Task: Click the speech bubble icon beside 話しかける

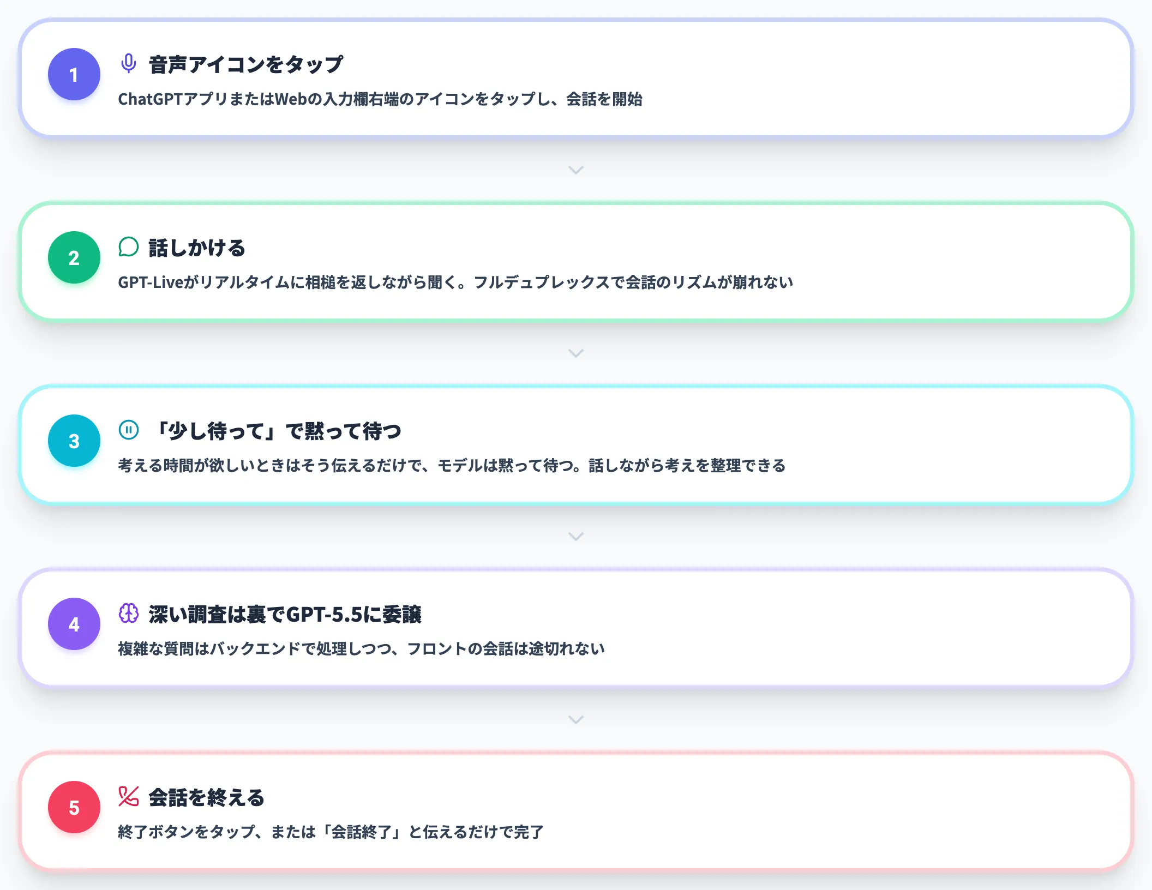Action: (129, 247)
